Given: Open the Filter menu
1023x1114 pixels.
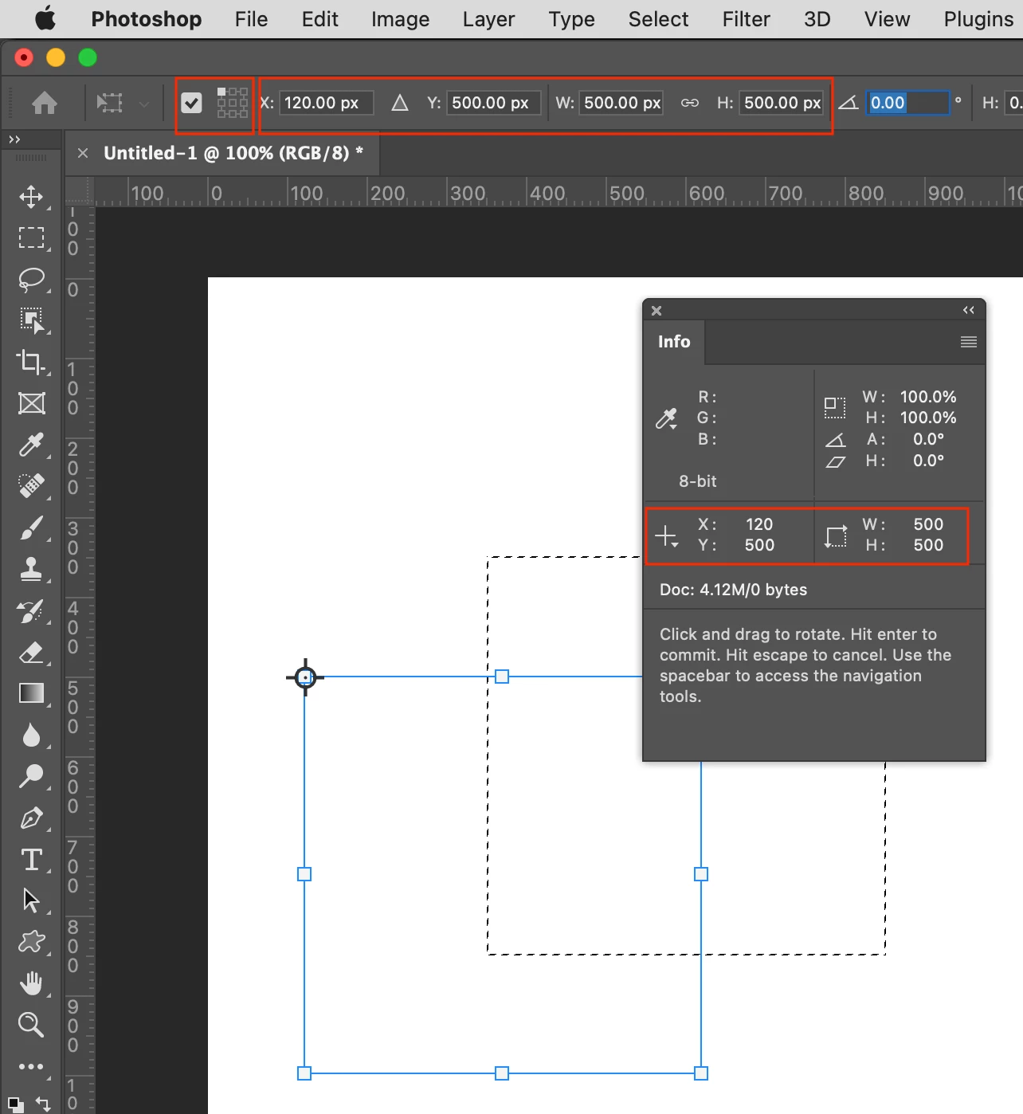Looking at the screenshot, I should pos(746,19).
